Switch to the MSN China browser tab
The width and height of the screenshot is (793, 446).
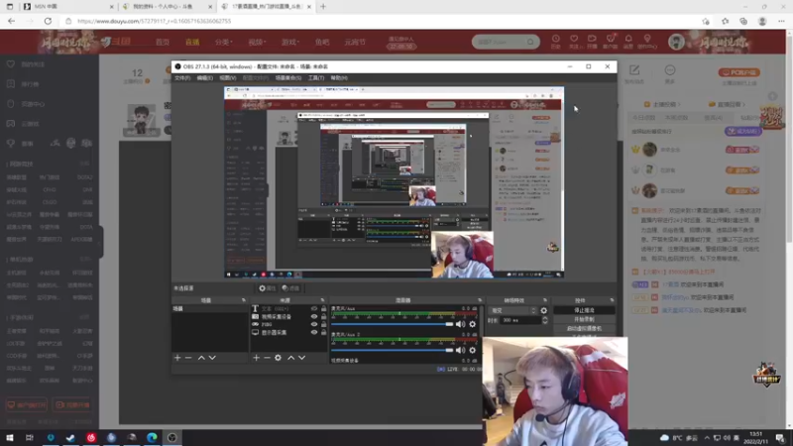[x=67, y=7]
